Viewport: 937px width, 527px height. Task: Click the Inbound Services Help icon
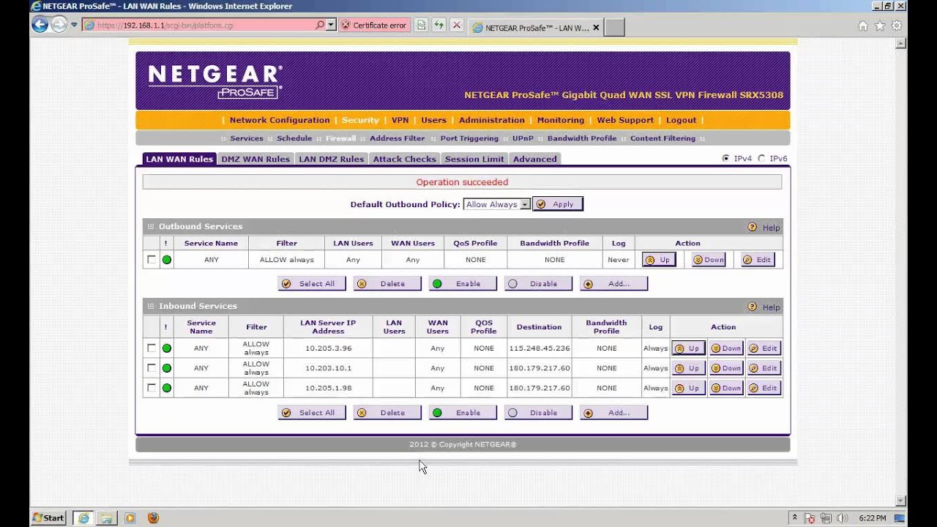pyautogui.click(x=752, y=307)
